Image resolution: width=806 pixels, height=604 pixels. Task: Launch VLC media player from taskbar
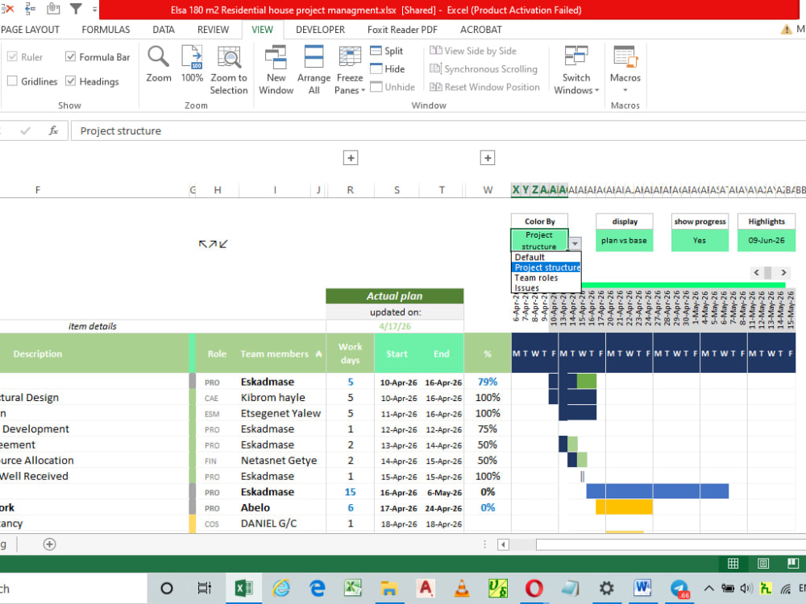(462, 588)
